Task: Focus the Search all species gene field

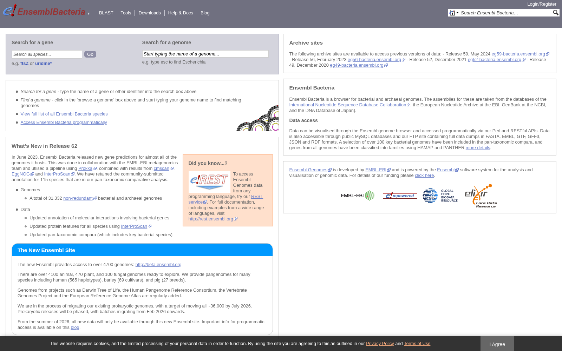Action: 47,54
